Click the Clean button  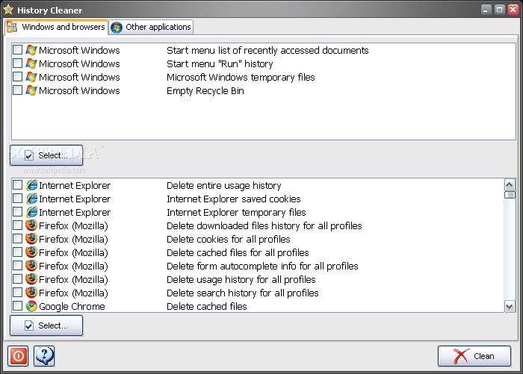coord(474,356)
